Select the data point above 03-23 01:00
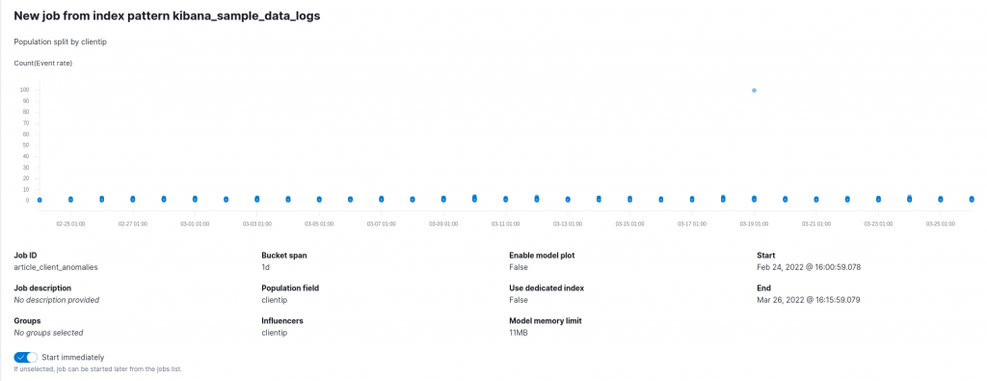The height and width of the screenshot is (381, 987). click(x=878, y=199)
